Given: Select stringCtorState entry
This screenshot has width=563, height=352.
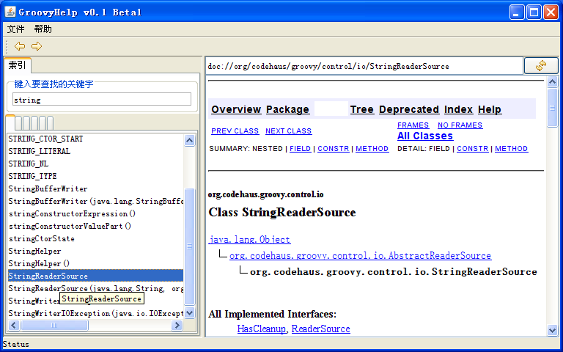Looking at the screenshot, I should [95, 238].
